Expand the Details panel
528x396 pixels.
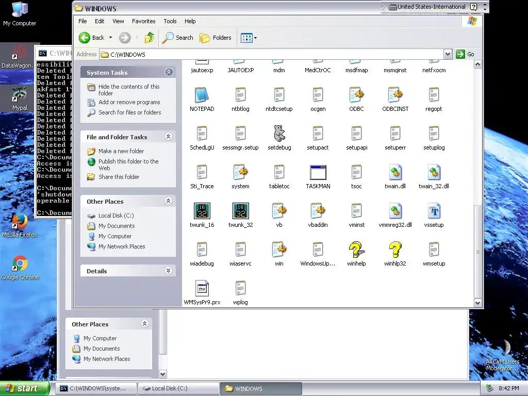(x=169, y=270)
